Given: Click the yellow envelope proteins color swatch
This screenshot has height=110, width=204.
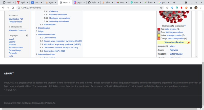Looking at the screenshot, I should pos(159,35).
